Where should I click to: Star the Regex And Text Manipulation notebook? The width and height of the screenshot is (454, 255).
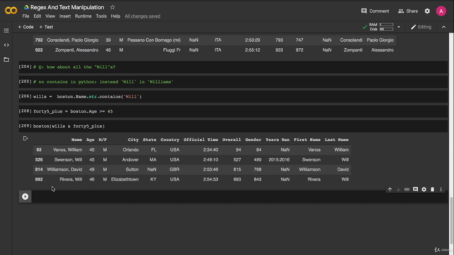[x=112, y=7]
